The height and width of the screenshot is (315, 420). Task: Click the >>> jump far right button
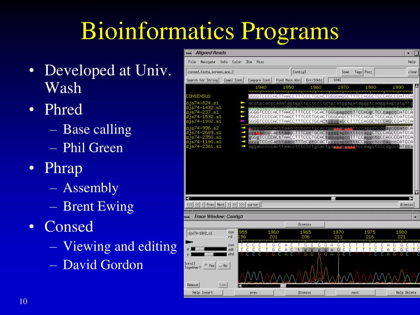[x=242, y=204]
